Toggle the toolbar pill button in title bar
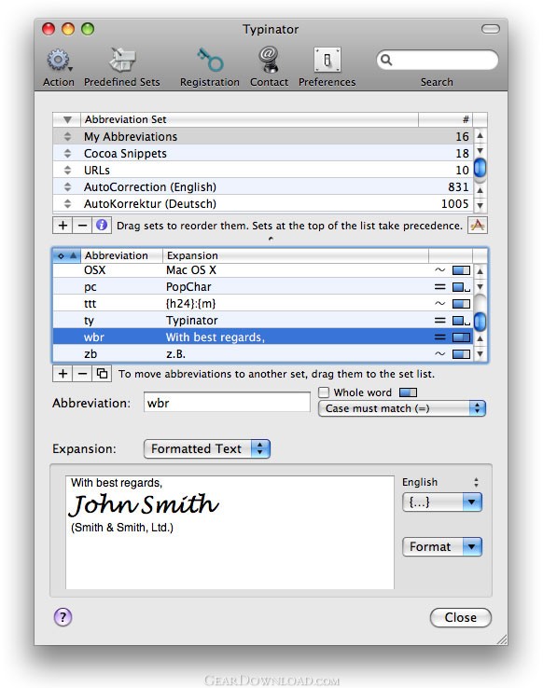543x688 pixels. point(491,29)
